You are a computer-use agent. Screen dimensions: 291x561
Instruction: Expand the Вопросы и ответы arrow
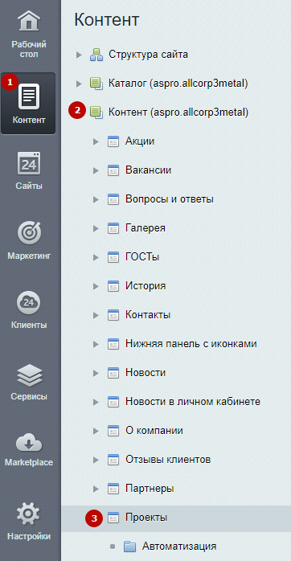[x=96, y=199]
